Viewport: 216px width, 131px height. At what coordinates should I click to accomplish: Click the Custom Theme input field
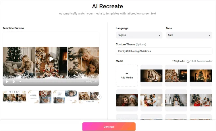point(164,51)
